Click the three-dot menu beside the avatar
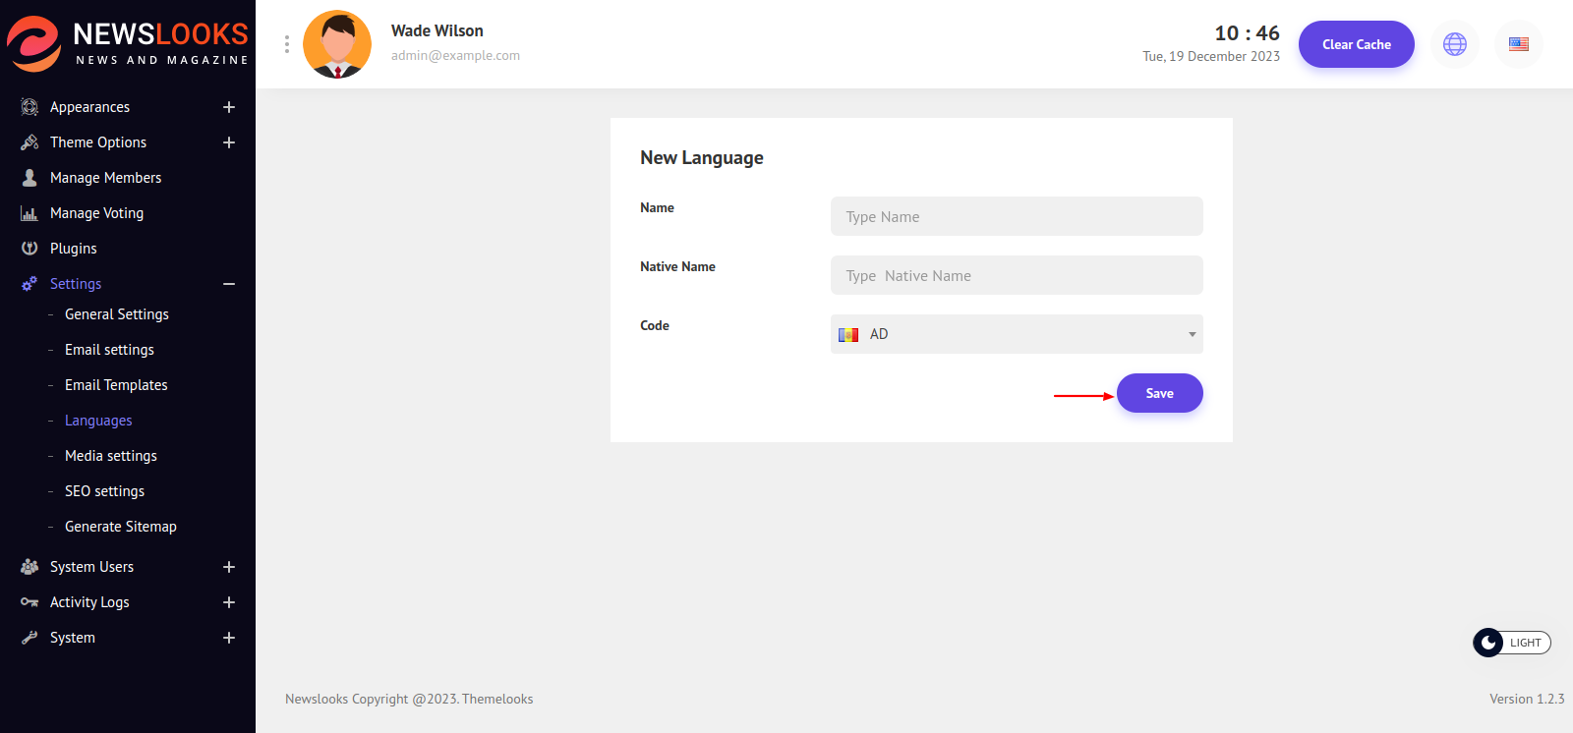 click(x=286, y=44)
